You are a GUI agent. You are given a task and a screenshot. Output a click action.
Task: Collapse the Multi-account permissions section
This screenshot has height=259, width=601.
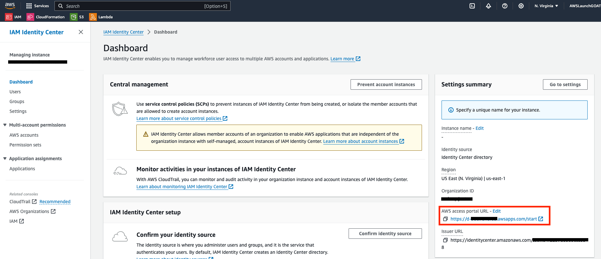(x=5, y=125)
